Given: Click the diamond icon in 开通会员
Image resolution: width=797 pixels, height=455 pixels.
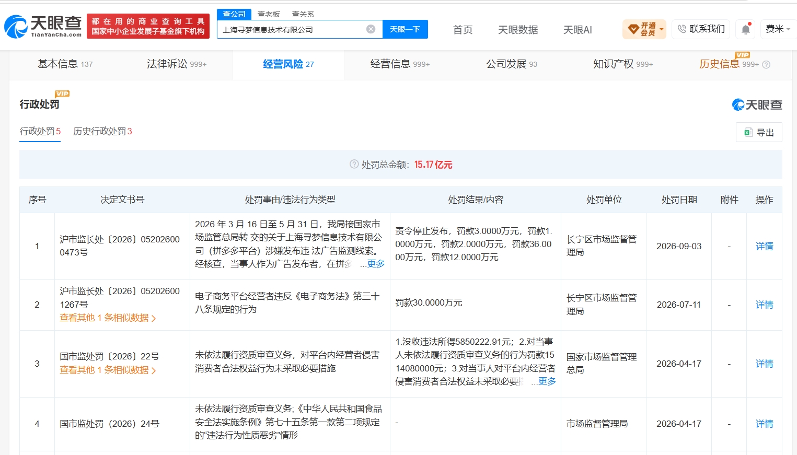Looking at the screenshot, I should [633, 29].
